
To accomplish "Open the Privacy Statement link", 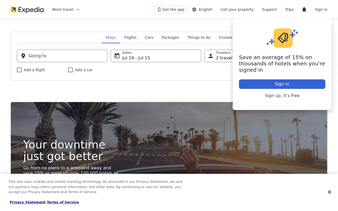I will tap(28, 202).
